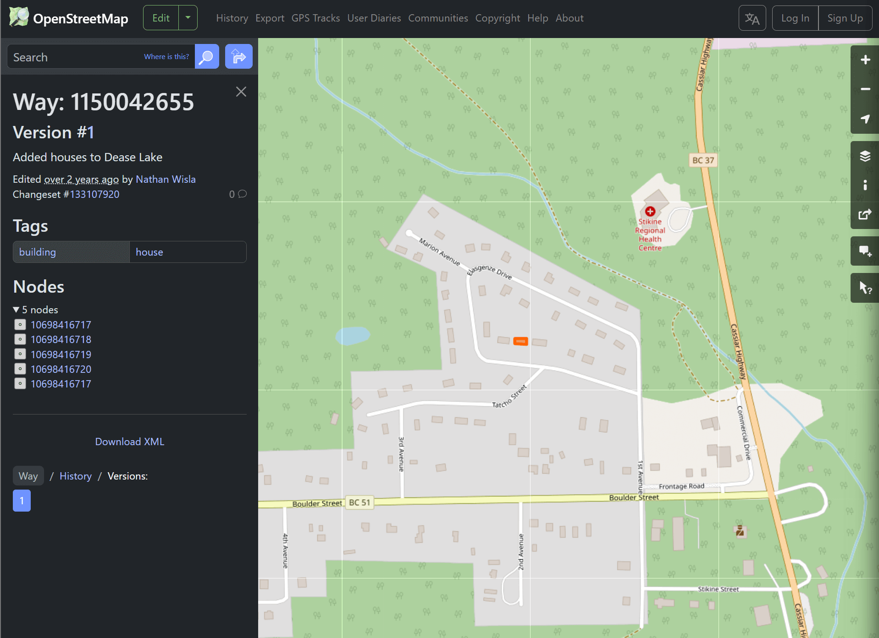Open User Diaries page

pyautogui.click(x=374, y=18)
